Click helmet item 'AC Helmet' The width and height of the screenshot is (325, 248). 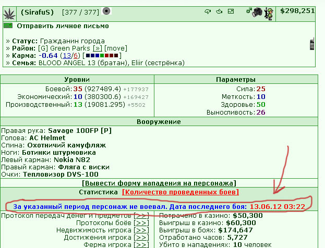[x=47, y=138]
